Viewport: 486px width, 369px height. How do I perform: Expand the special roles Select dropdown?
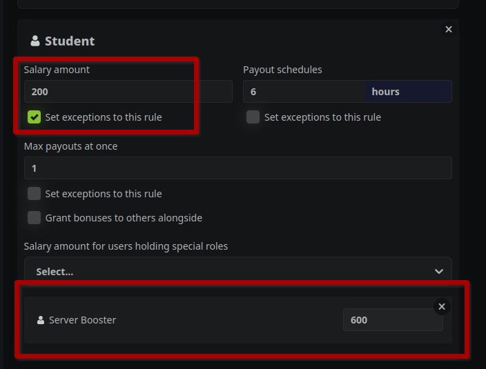click(237, 271)
